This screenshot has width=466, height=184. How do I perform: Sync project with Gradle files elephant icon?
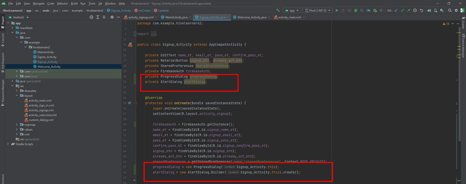(x=430, y=11)
